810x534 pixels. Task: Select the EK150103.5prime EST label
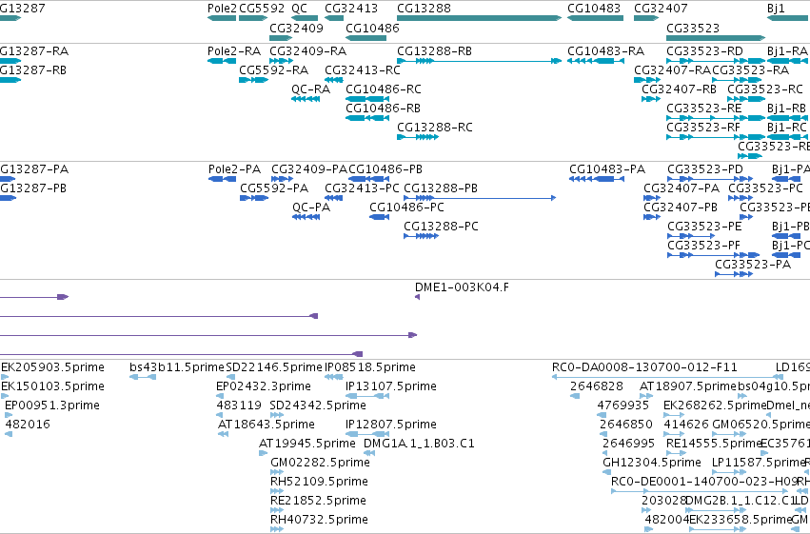point(52,386)
